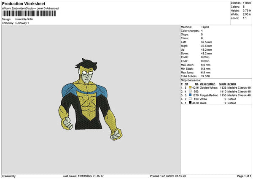Click the Max Jump value 6.9 mm
This screenshot has height=179, width=253.
(x=206, y=73)
